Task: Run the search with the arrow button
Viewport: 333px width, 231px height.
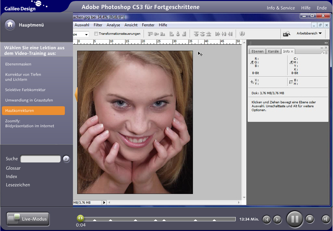Action: pos(66,159)
